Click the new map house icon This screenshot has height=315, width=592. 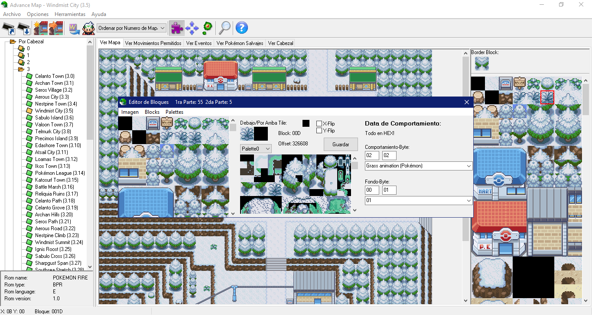[40, 28]
